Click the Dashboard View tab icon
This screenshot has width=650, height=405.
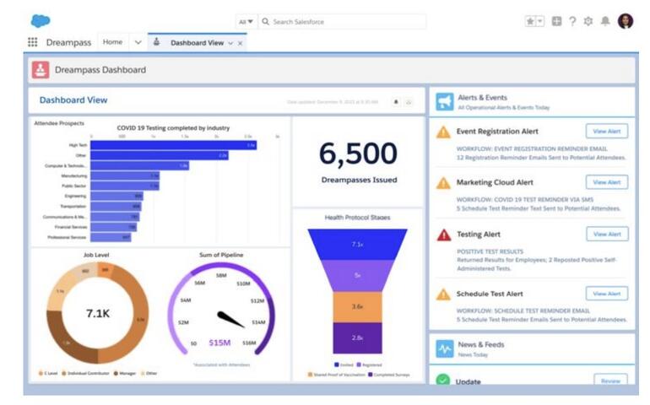(x=156, y=42)
